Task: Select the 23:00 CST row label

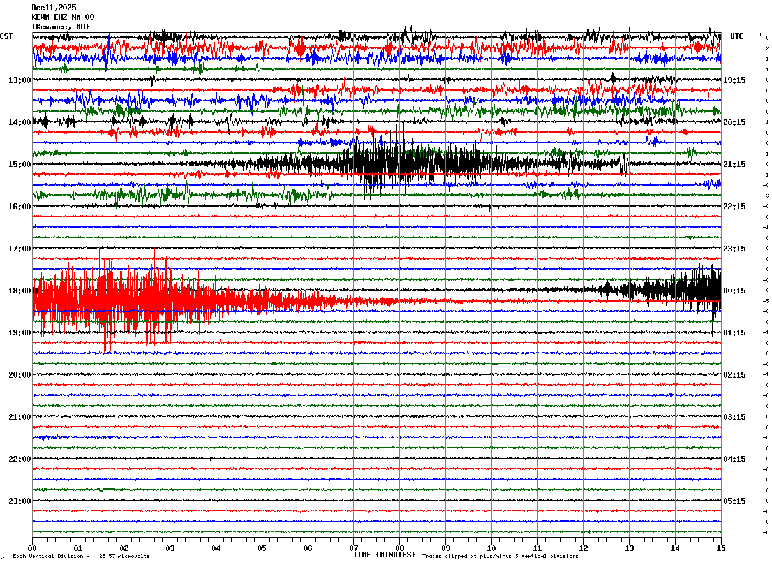Action: pos(20,501)
